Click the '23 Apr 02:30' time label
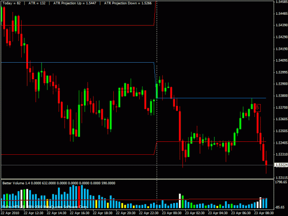Image resolution: width=288 pixels, height=216 pixels. 195,213
